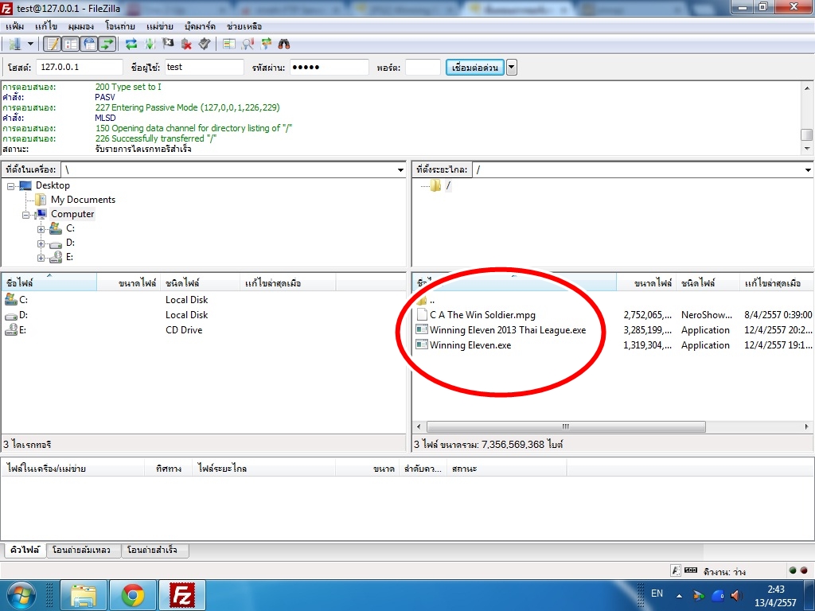815x611 pixels.
Task: Open the แฟ้ม menu
Action: click(x=15, y=26)
